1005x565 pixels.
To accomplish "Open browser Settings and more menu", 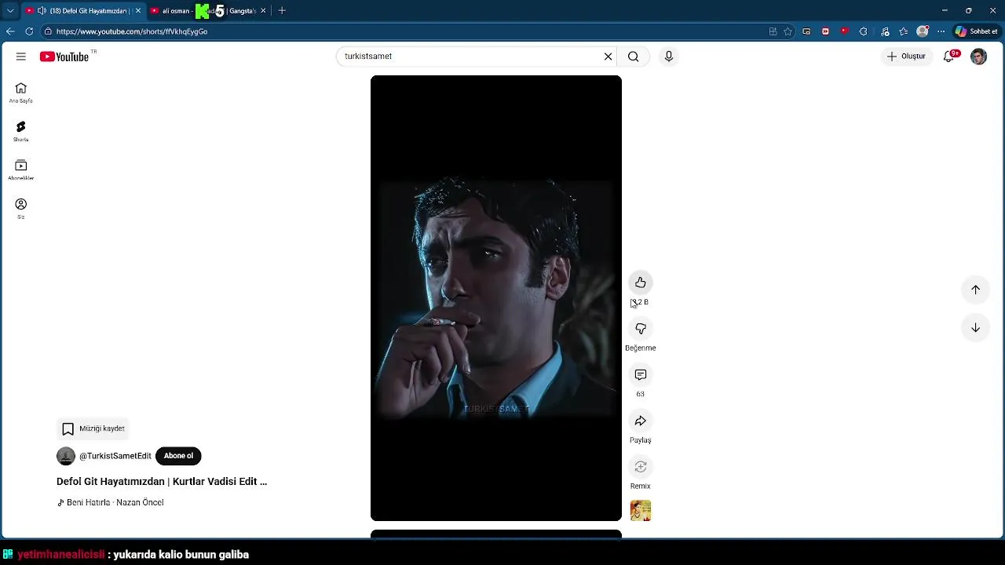I will [941, 31].
